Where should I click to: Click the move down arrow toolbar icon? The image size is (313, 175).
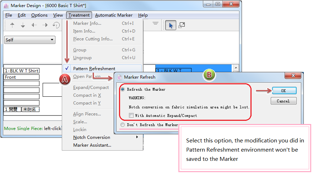(23, 25)
